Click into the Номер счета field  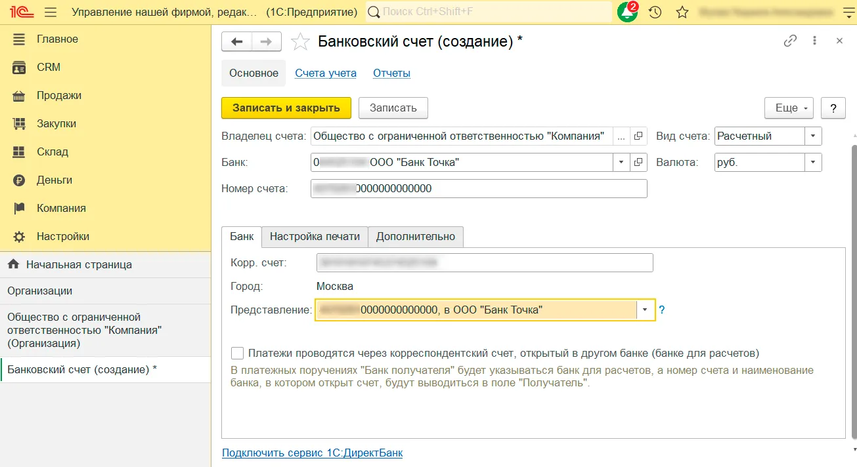(x=478, y=189)
